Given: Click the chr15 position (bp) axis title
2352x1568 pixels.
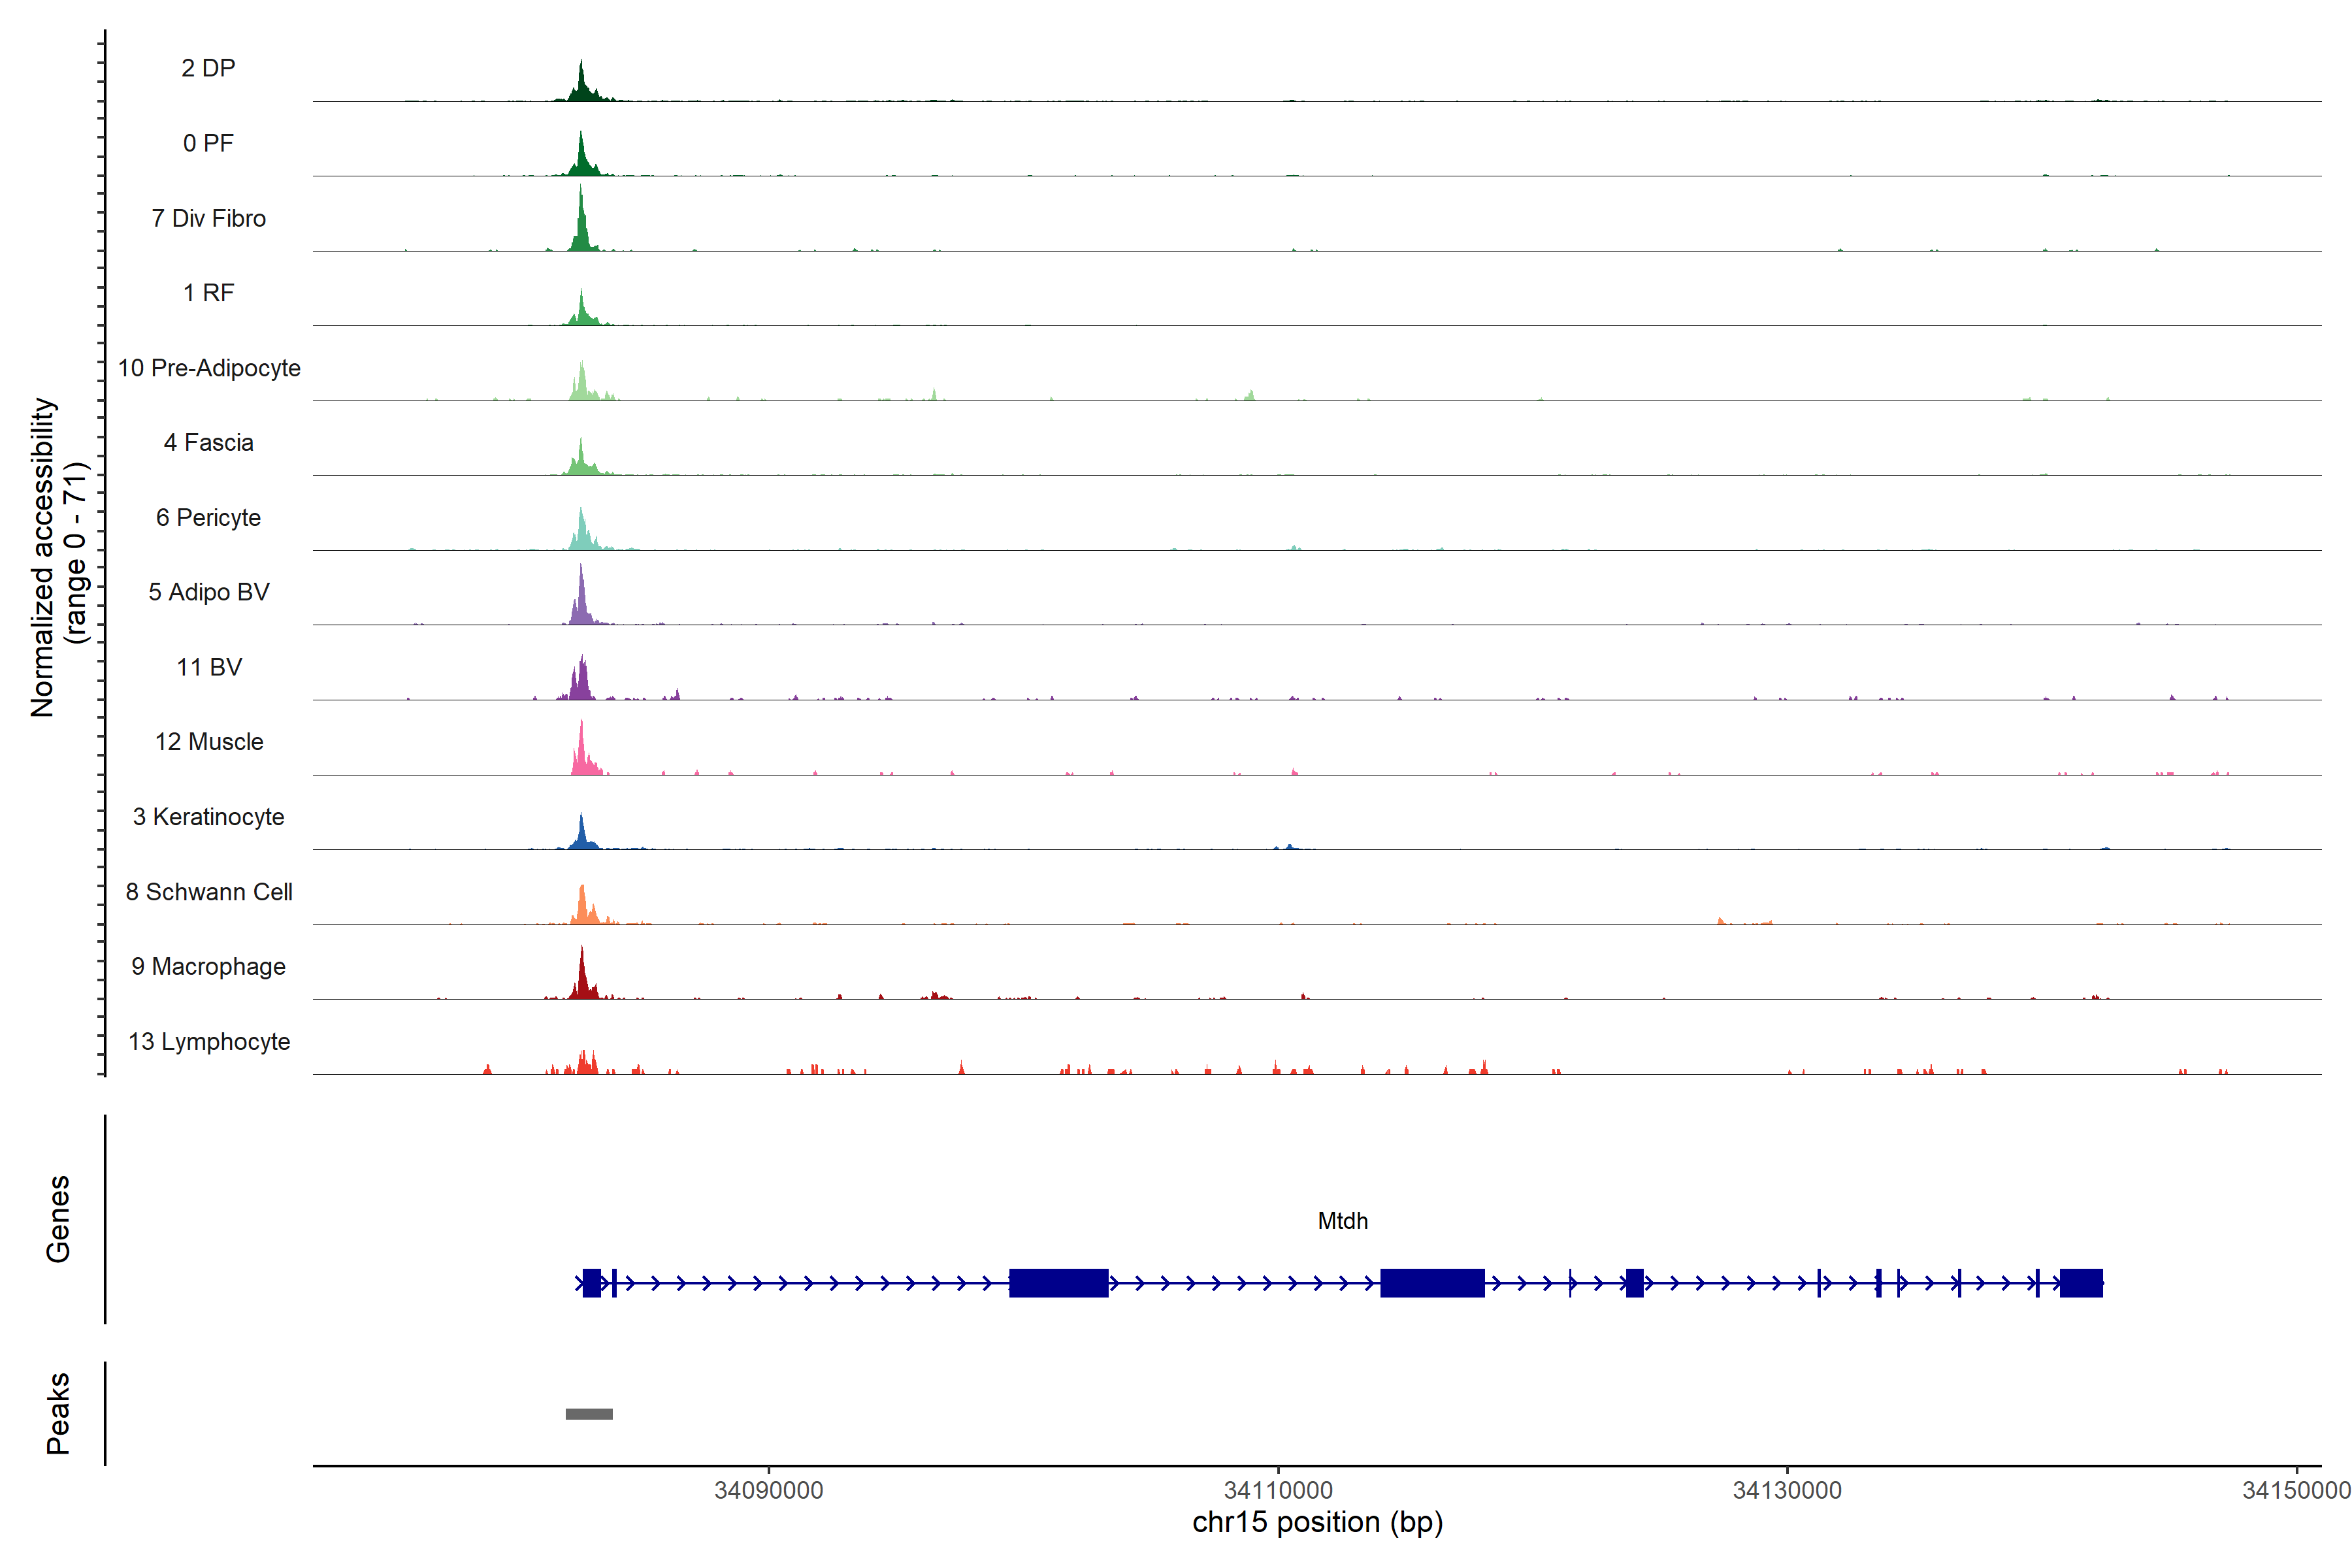Looking at the screenshot, I should click(1317, 1523).
